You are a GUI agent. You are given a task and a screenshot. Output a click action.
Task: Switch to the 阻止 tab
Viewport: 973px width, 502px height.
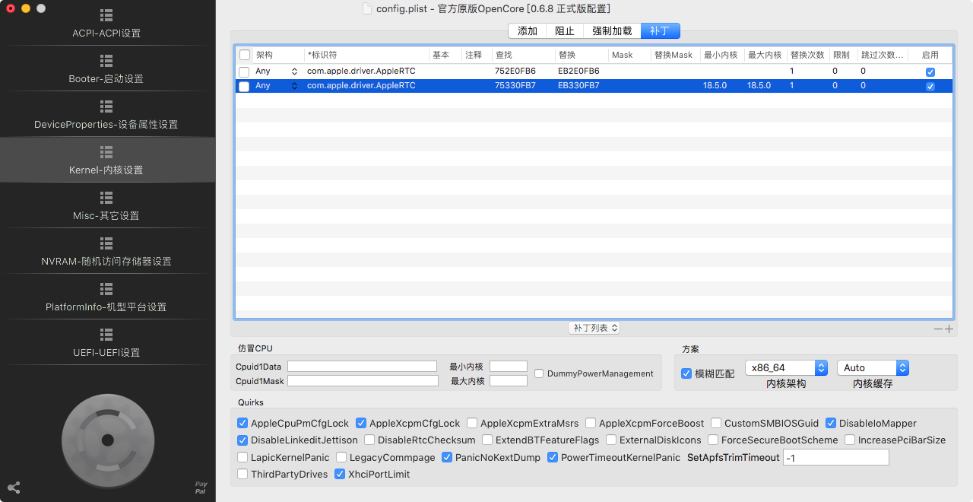pyautogui.click(x=565, y=30)
